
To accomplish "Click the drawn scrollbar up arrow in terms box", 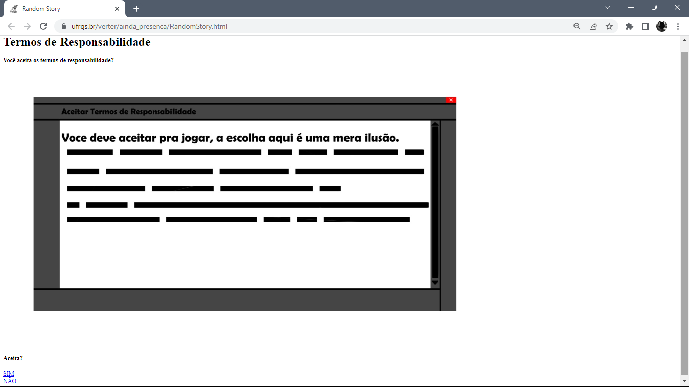I will (435, 124).
